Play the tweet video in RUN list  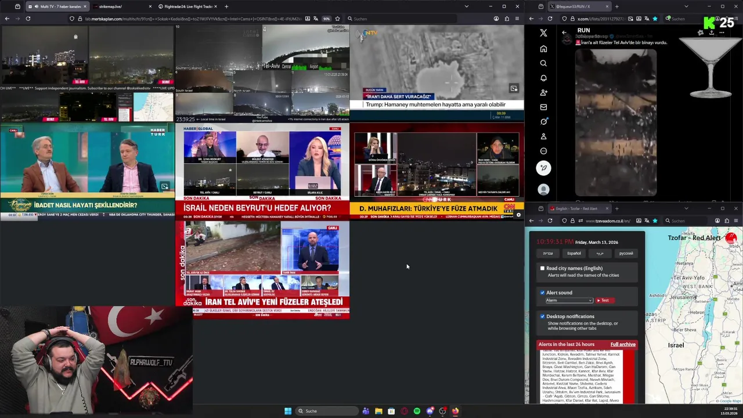(x=616, y=122)
